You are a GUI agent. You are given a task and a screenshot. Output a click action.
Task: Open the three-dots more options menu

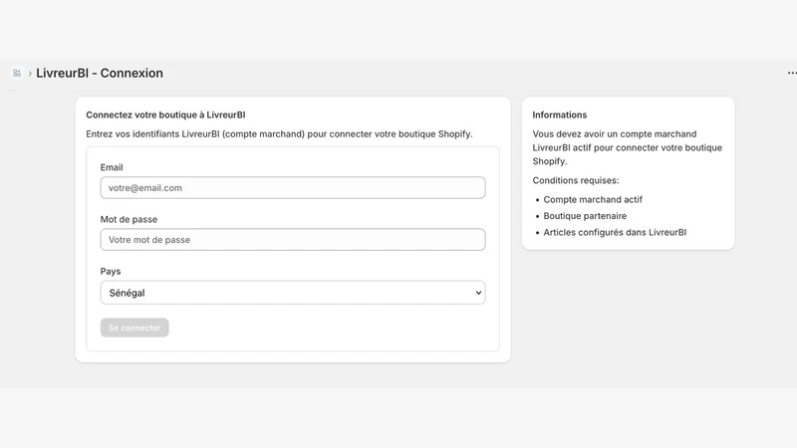pyautogui.click(x=792, y=73)
